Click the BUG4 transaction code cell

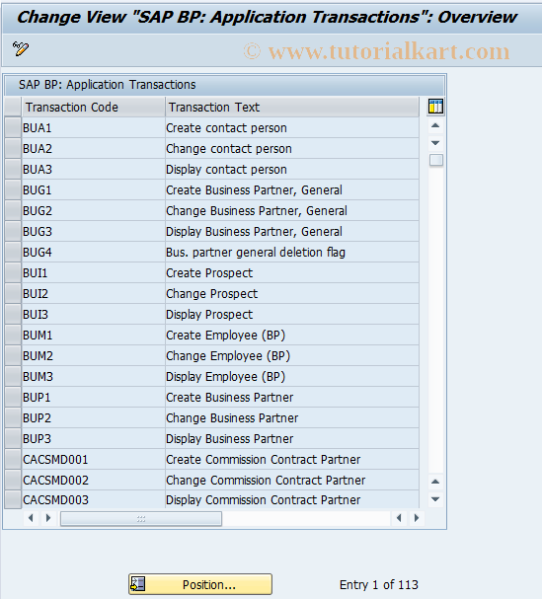(x=93, y=252)
